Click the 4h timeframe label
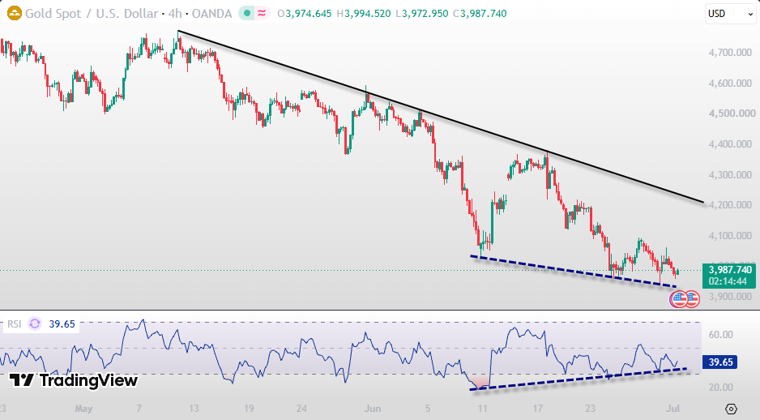Viewport: 760px width, 420px height. pyautogui.click(x=175, y=14)
